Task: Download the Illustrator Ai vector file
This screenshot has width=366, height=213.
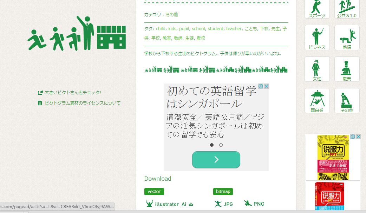Action: coord(170,204)
